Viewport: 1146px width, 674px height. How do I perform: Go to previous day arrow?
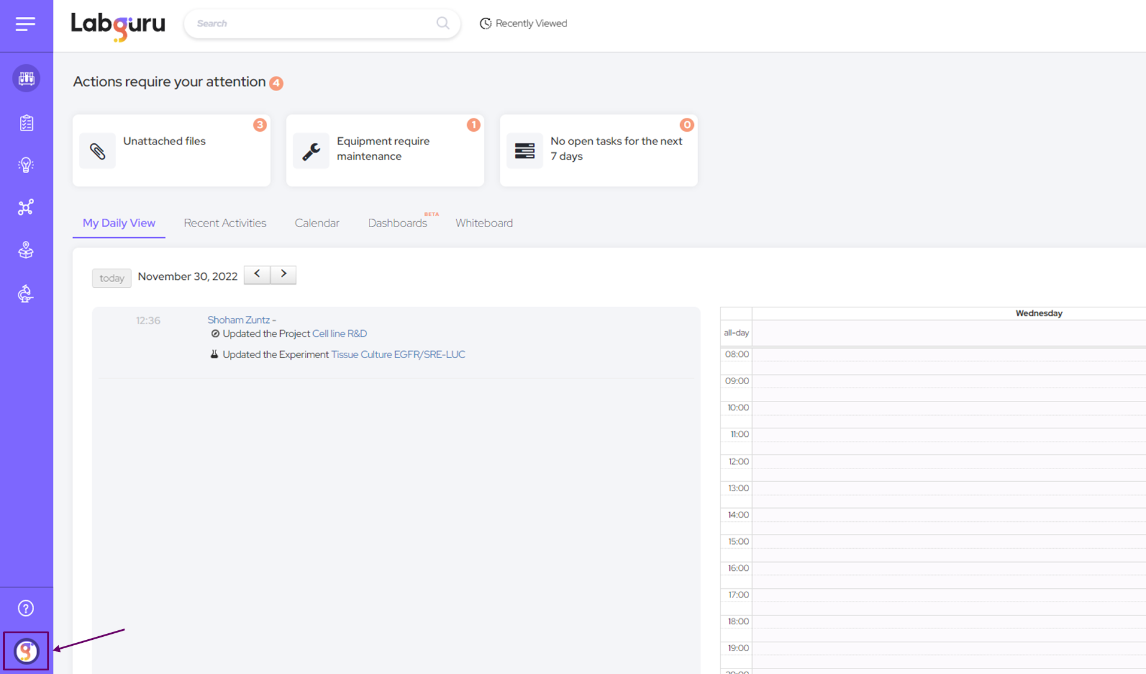257,274
